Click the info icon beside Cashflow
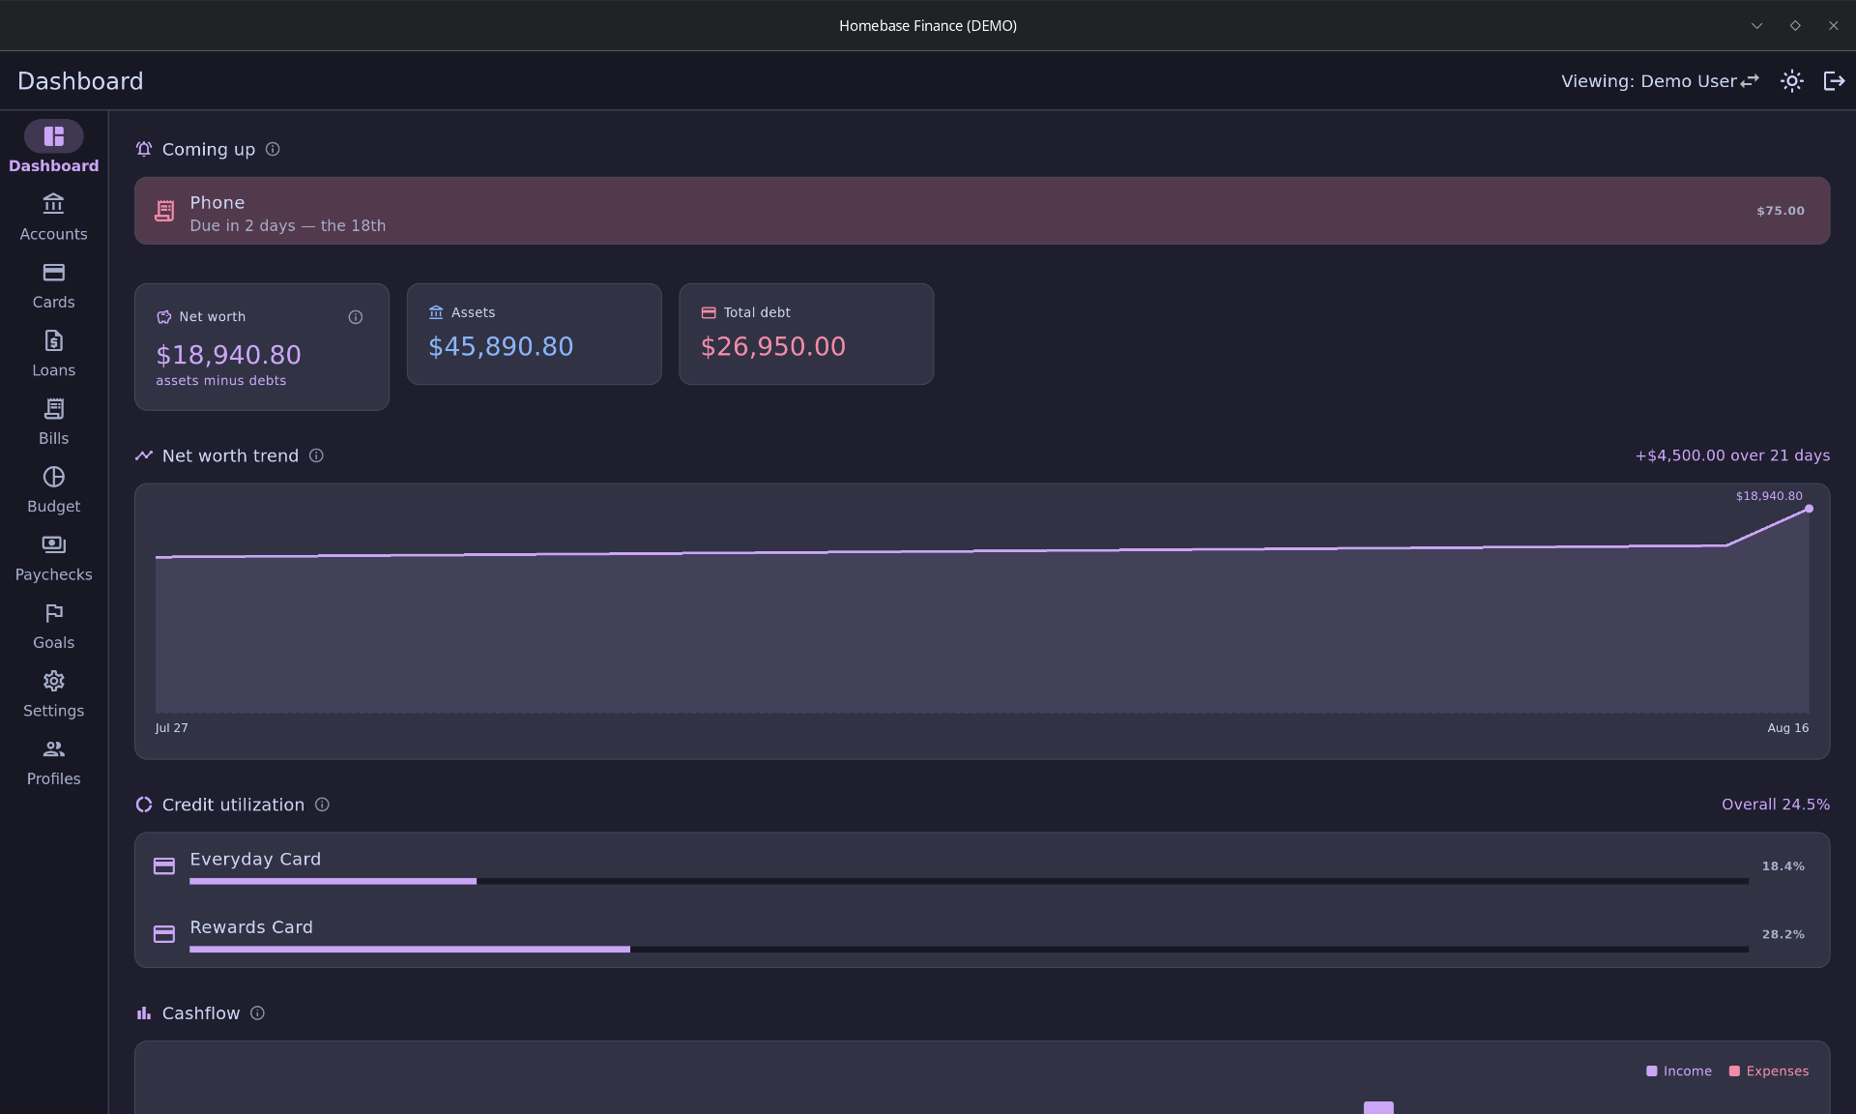This screenshot has height=1114, width=1856. click(257, 1013)
